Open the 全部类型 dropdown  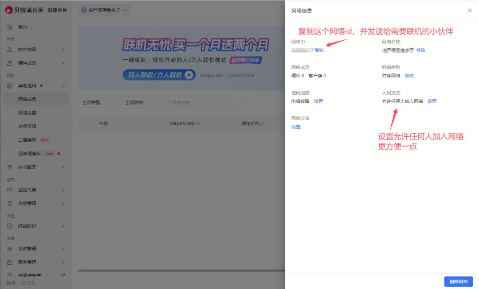pos(98,102)
